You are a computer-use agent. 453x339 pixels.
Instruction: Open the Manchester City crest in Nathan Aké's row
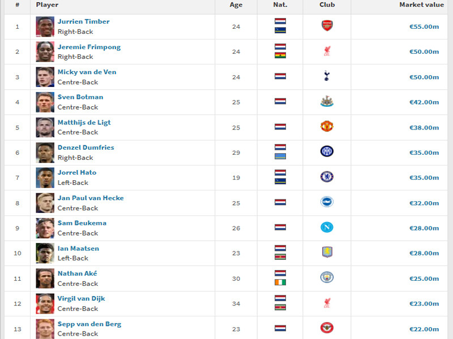click(x=327, y=277)
